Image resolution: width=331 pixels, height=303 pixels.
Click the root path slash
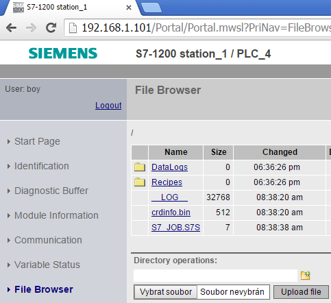[132, 133]
